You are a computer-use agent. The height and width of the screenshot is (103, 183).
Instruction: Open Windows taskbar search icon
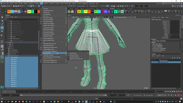click(5, 102)
